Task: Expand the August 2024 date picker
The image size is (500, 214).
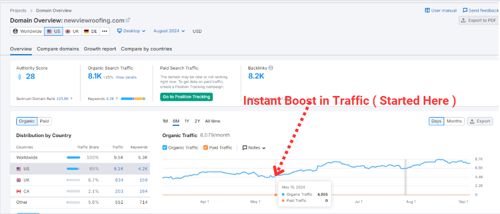Action: tap(169, 31)
